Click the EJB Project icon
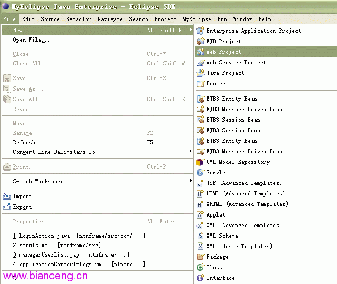 [x=200, y=41]
